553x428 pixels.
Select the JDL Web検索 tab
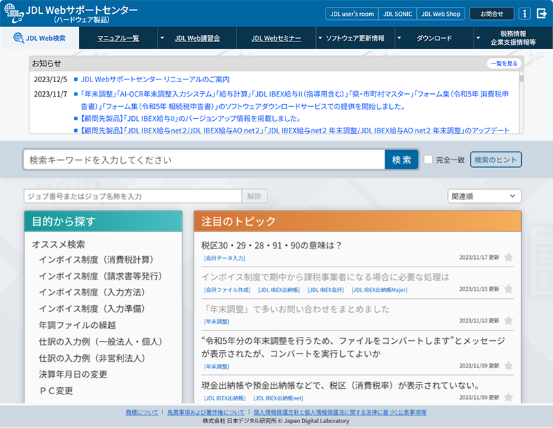pos(39,38)
